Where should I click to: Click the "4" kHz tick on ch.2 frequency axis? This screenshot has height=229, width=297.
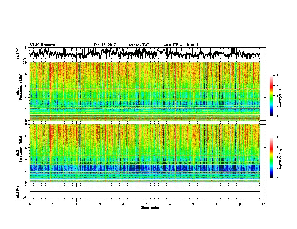point(26,159)
